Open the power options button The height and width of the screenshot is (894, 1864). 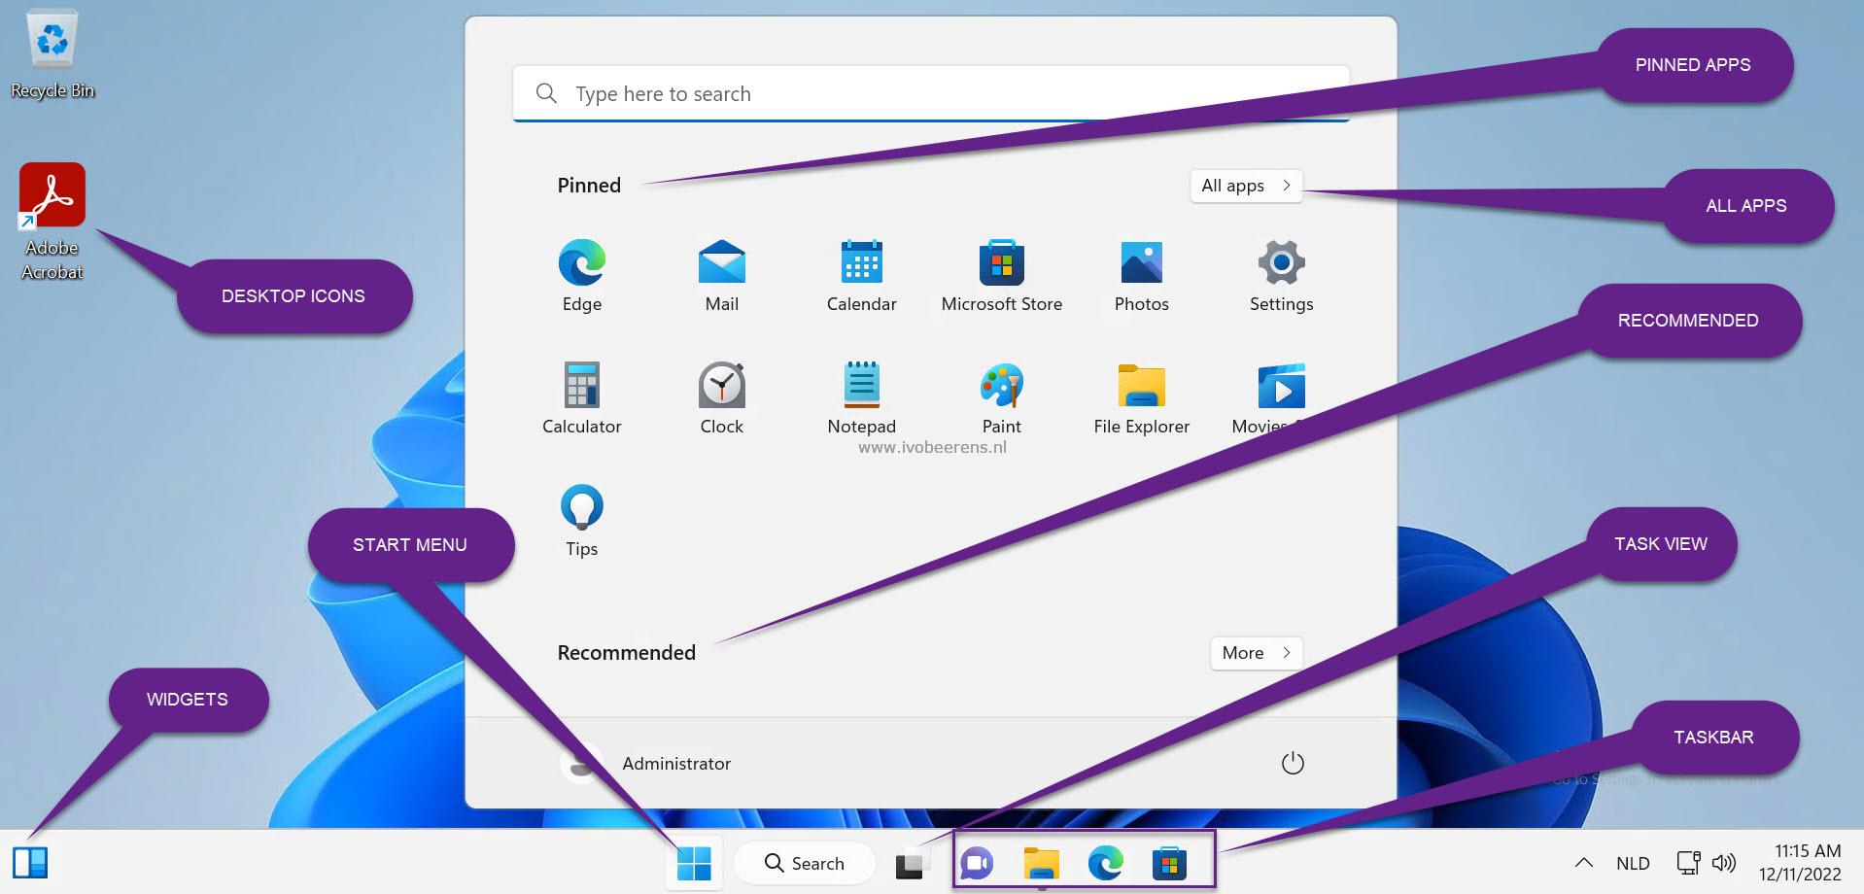coord(1293,764)
